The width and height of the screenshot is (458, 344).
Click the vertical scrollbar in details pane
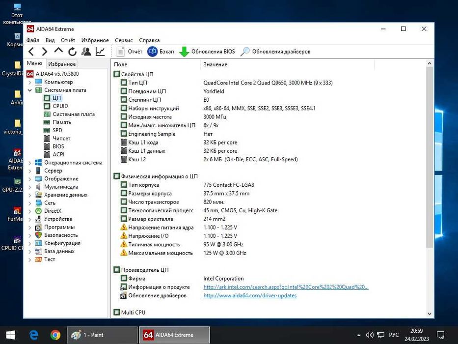click(430, 157)
